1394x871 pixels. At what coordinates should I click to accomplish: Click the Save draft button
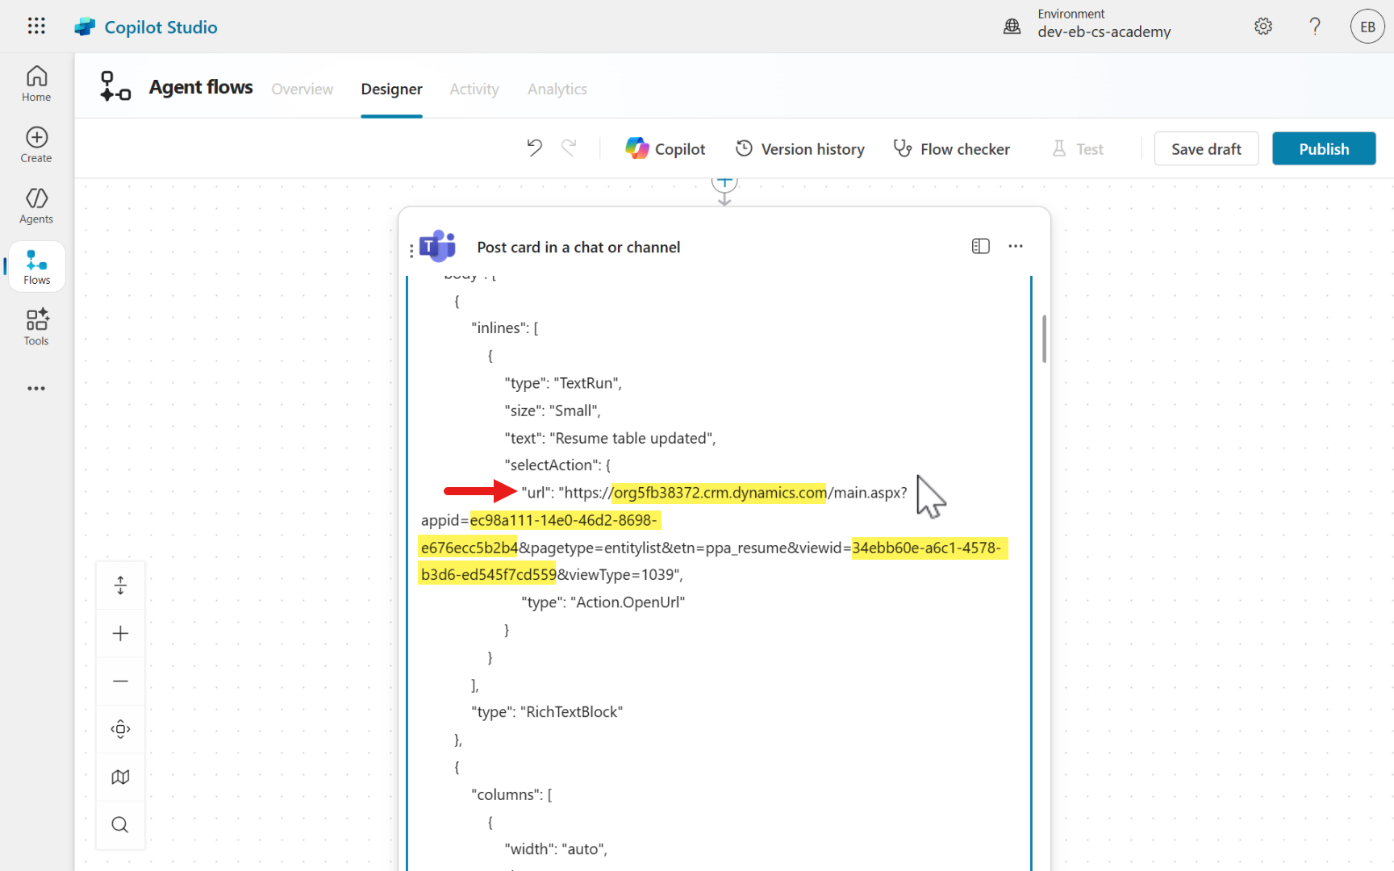click(1205, 149)
